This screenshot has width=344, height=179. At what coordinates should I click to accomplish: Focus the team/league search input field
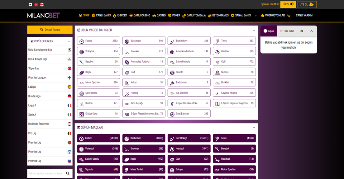click(x=46, y=174)
